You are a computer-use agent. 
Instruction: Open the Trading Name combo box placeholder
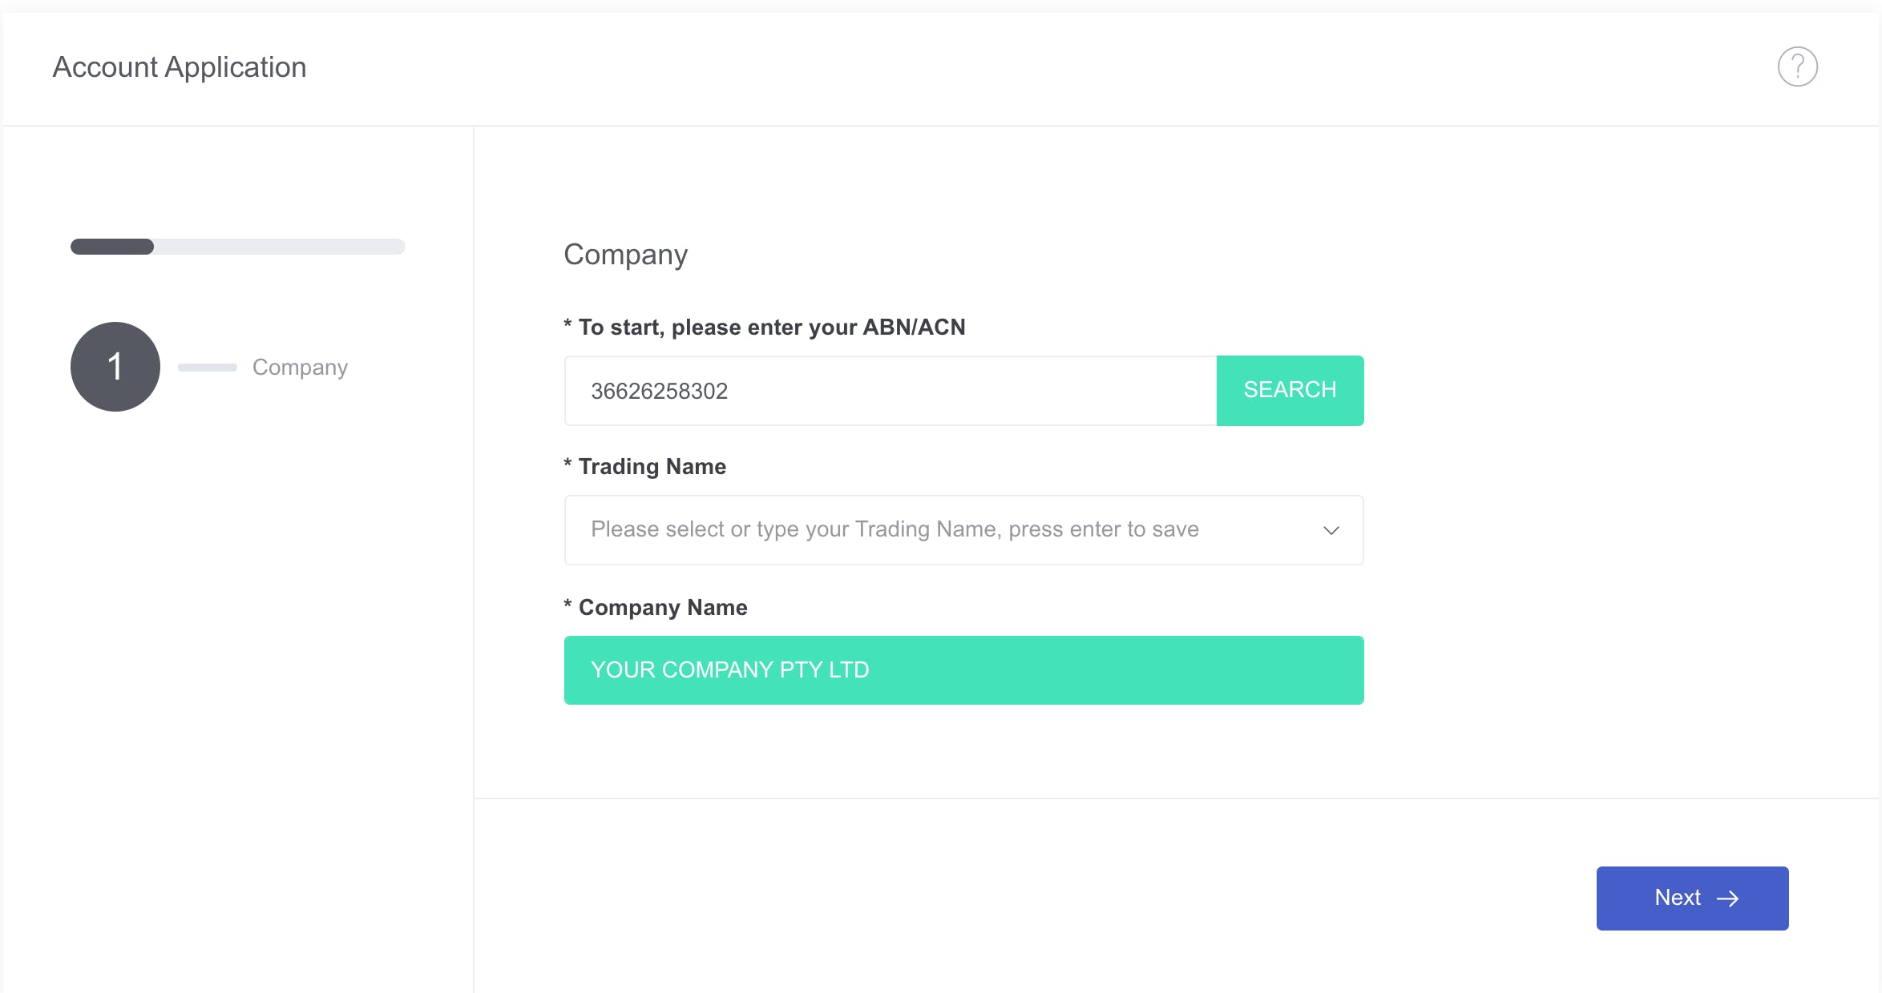point(894,530)
